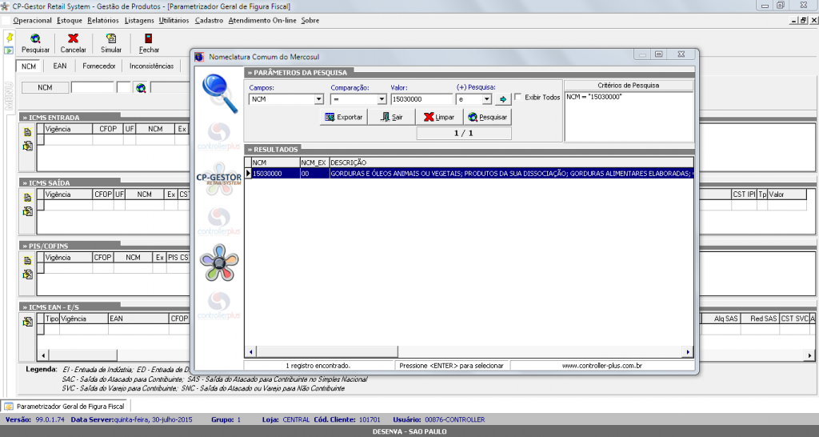The height and width of the screenshot is (437, 819).
Task: Open the Atendimento On-line menu
Action: click(x=262, y=20)
